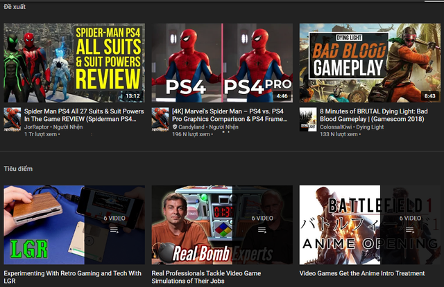Click the 'Đề xuất' section heading

[15, 6]
